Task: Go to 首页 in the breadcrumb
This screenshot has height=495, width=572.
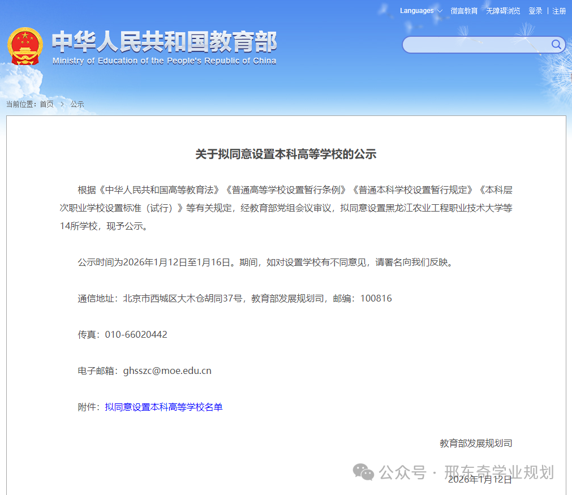Action: 46,104
